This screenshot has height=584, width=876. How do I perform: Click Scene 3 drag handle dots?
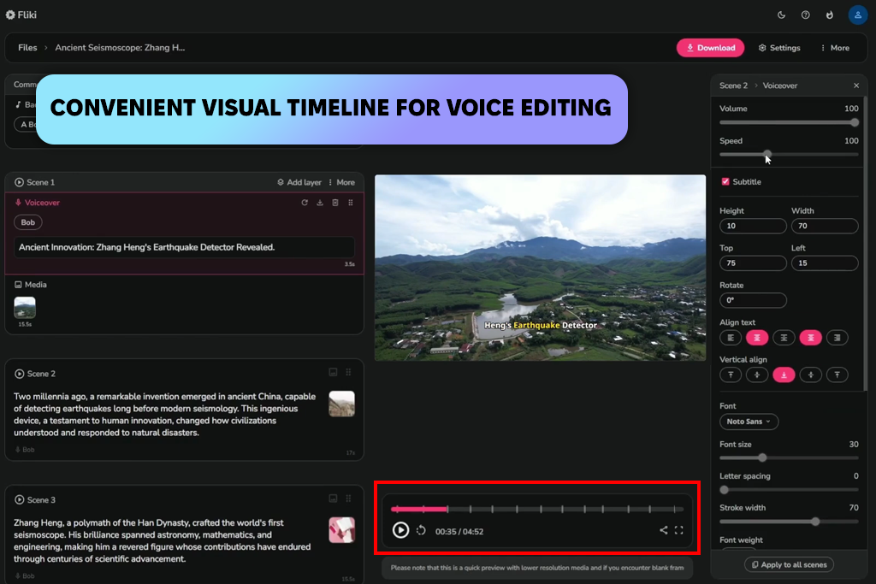click(x=348, y=498)
